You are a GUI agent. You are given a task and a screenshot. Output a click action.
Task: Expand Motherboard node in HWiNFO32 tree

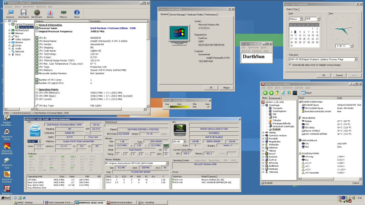click(10, 30)
